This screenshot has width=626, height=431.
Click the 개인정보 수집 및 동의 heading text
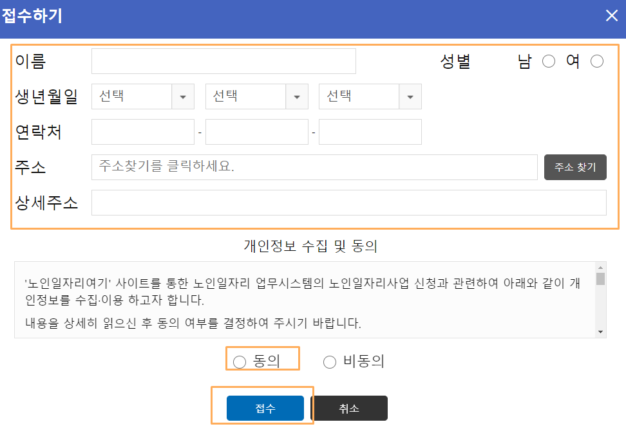pyautogui.click(x=310, y=246)
